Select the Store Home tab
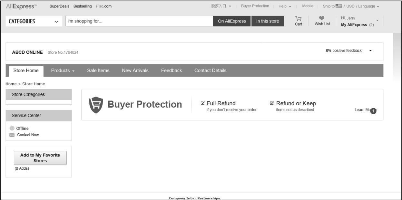 point(26,71)
